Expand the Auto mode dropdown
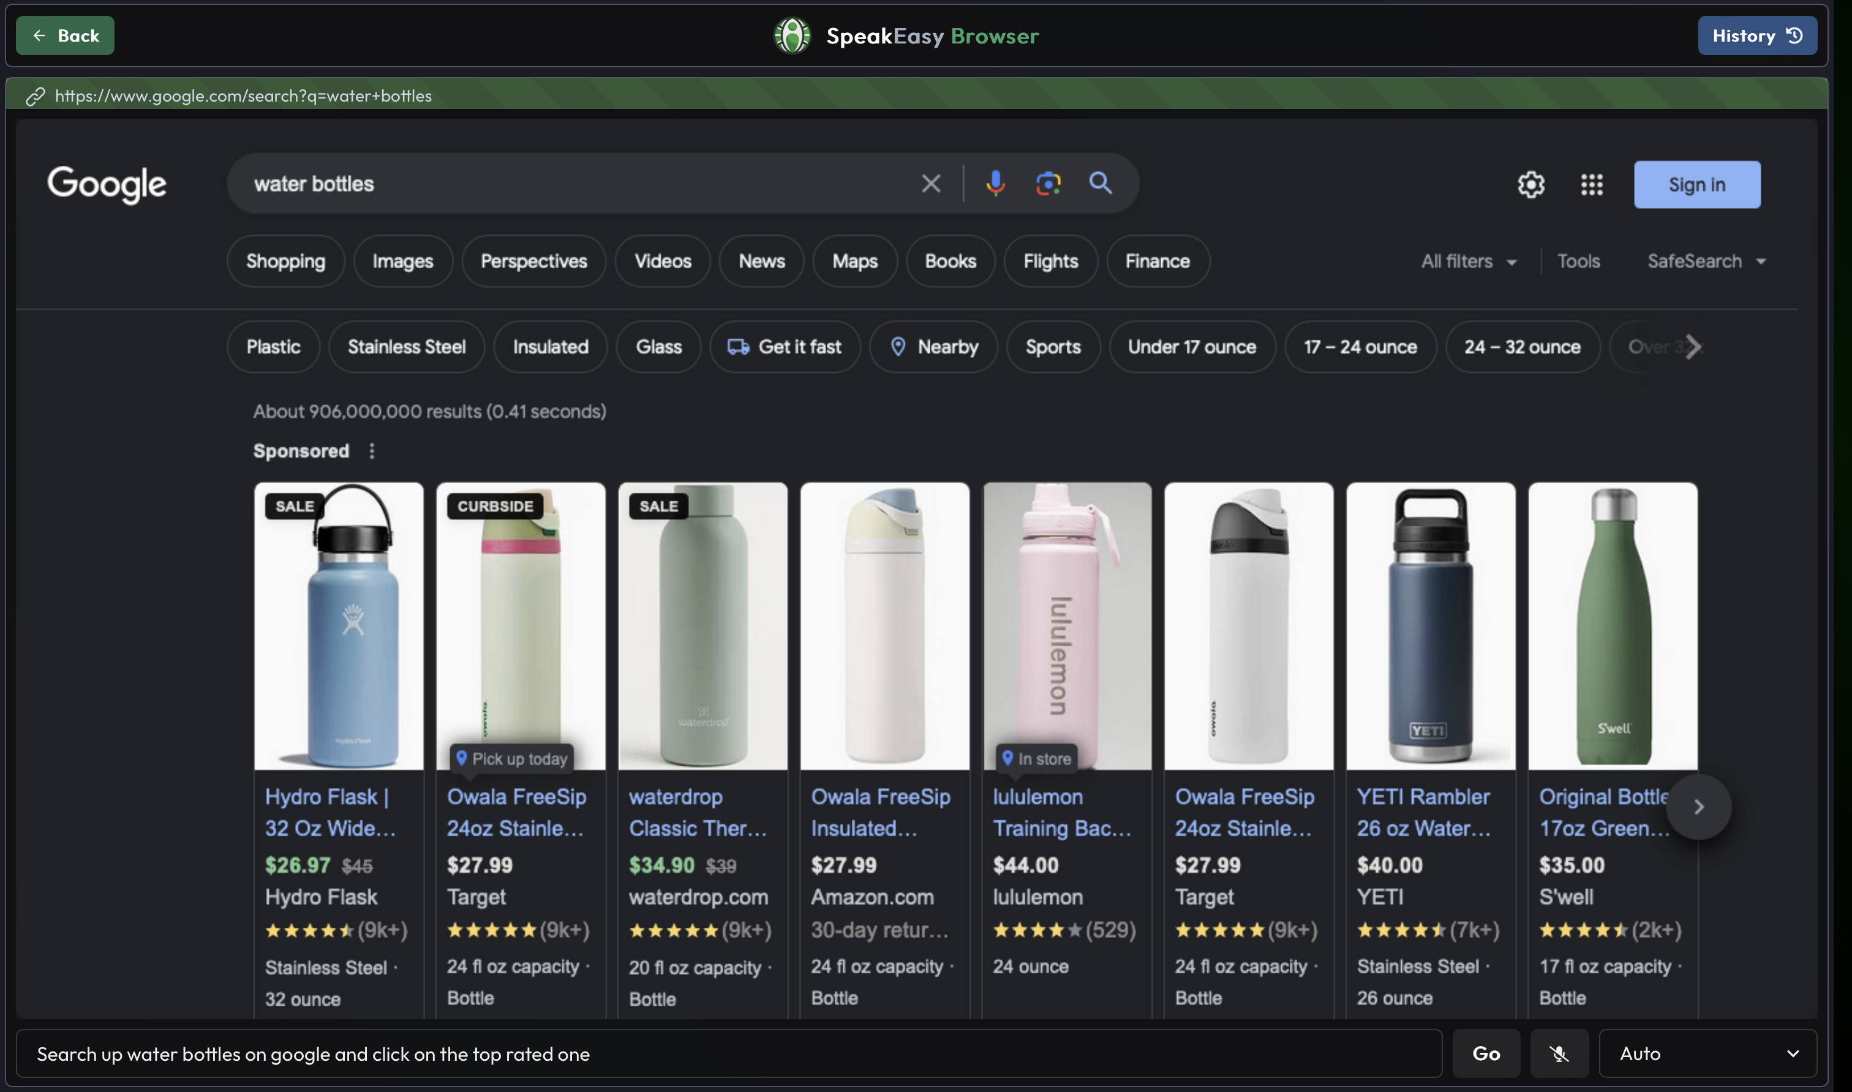Screen dimensions: 1852x1092 point(1707,1053)
